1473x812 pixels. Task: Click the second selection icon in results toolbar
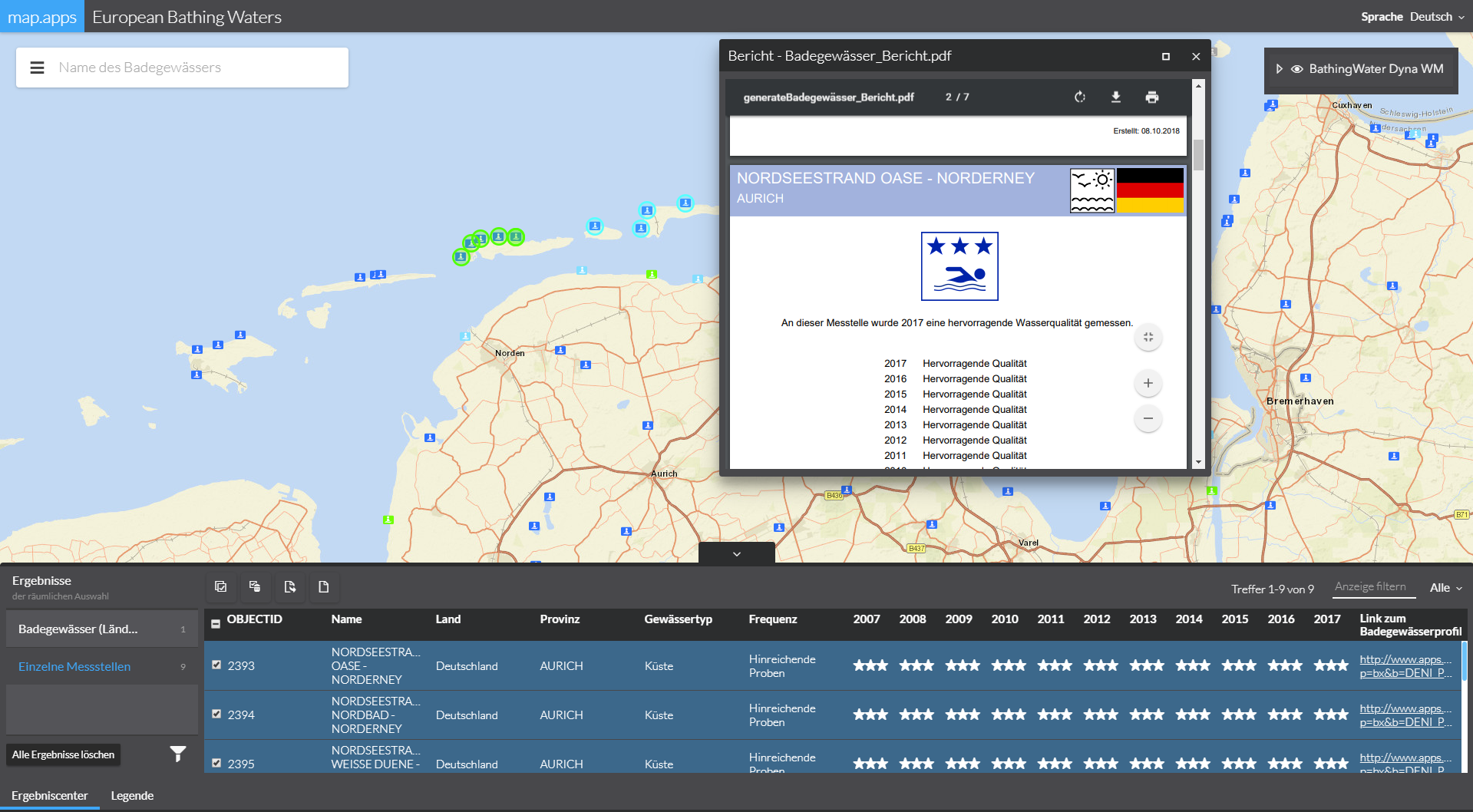click(255, 586)
